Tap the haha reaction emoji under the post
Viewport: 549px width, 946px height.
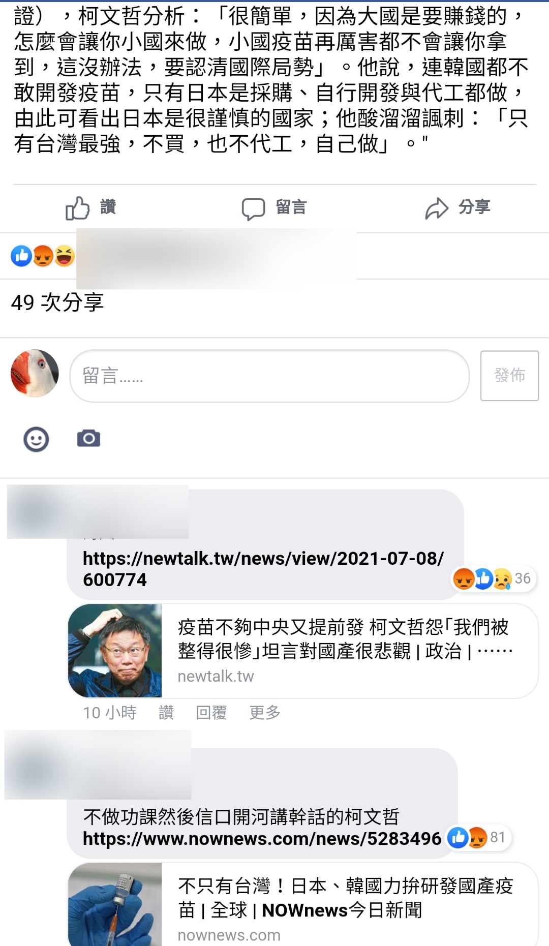click(65, 256)
